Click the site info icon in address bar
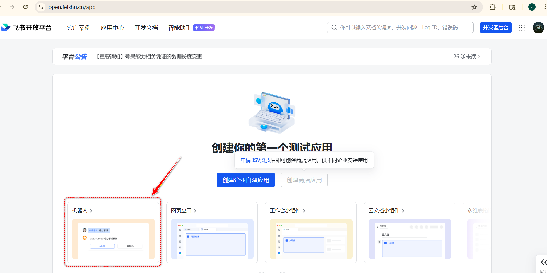The image size is (547, 273). [x=41, y=7]
